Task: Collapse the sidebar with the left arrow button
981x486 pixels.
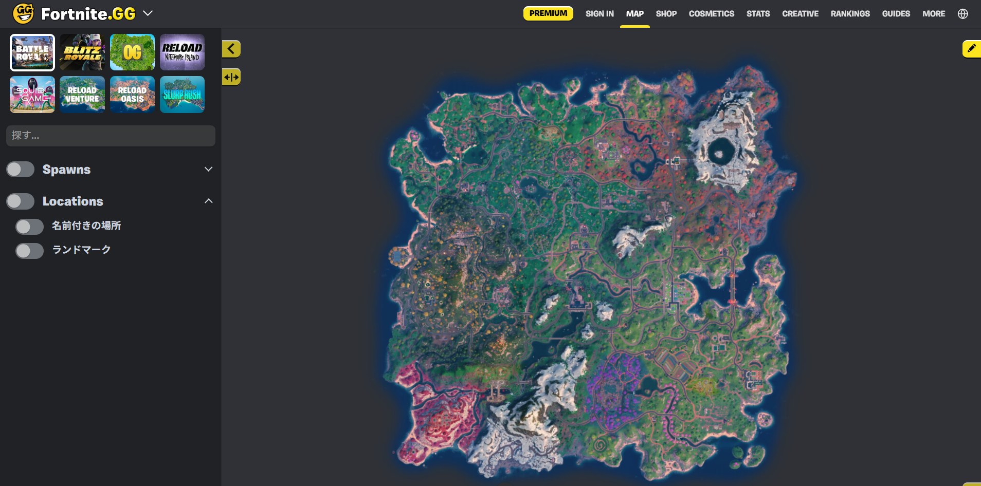Action: pyautogui.click(x=231, y=49)
